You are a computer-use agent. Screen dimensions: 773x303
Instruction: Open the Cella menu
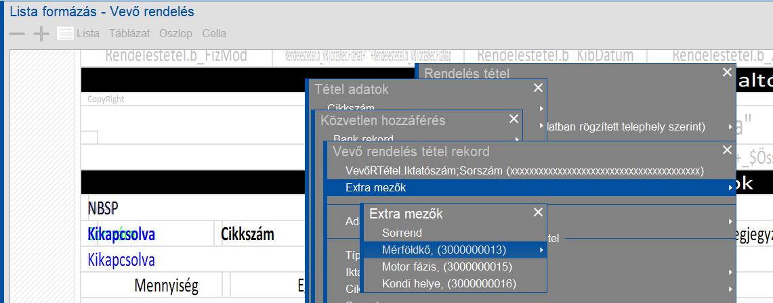pyautogui.click(x=214, y=34)
